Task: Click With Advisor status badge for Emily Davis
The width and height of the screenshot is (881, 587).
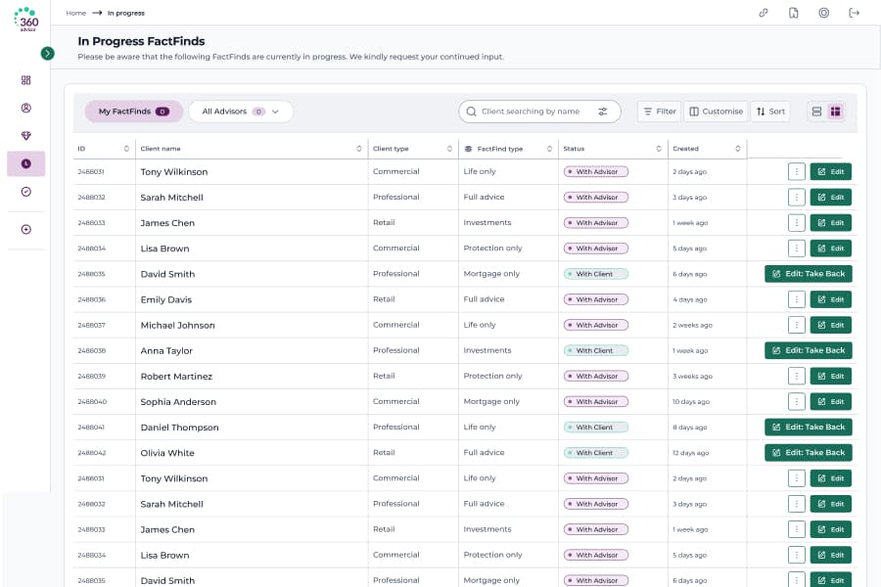Action: (595, 299)
